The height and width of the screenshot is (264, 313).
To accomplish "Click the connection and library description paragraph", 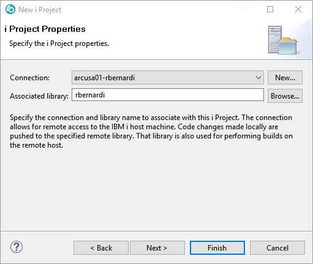I will coord(151,131).
